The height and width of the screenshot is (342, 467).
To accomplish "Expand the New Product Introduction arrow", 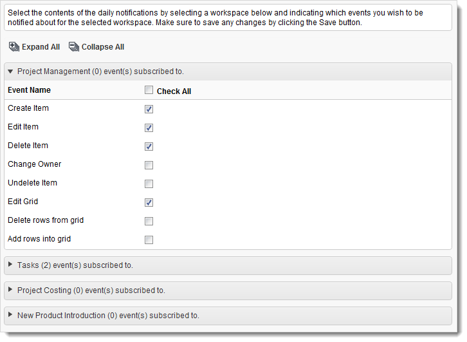I will (10, 316).
